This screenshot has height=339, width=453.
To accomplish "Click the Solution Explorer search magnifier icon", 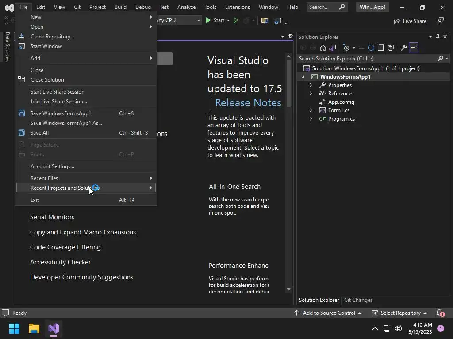I will [440, 59].
